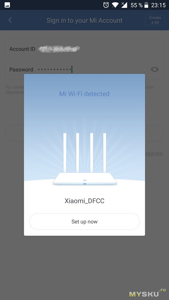Tap the alarm clock status icon
Image resolution: width=169 pixels, height=300 pixels.
coord(106,5)
